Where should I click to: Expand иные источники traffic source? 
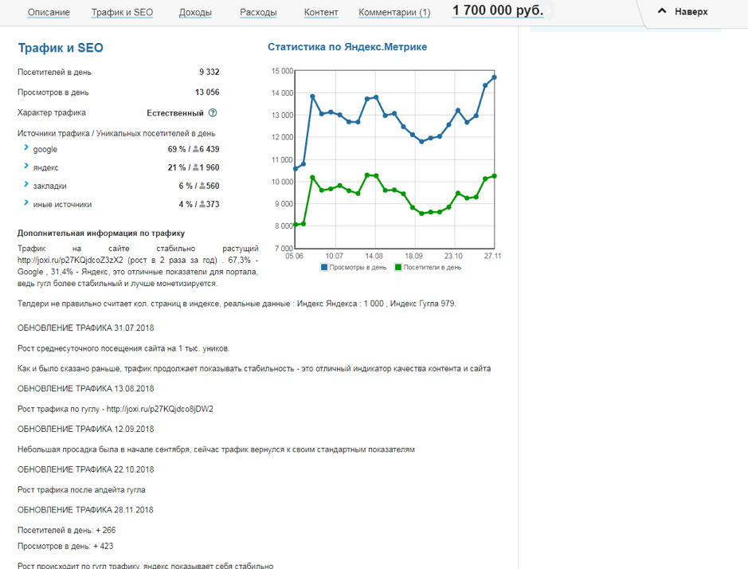(x=26, y=202)
